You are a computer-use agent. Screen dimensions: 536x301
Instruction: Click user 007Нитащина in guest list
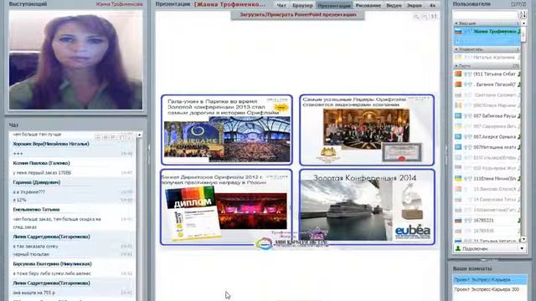pos(487,147)
